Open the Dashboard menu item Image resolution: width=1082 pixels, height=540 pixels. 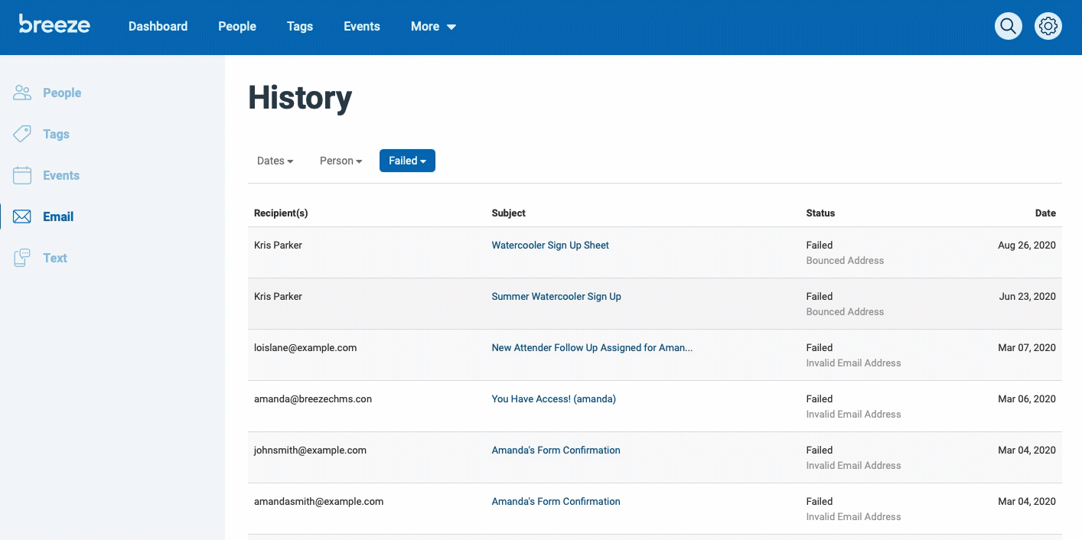(x=158, y=26)
